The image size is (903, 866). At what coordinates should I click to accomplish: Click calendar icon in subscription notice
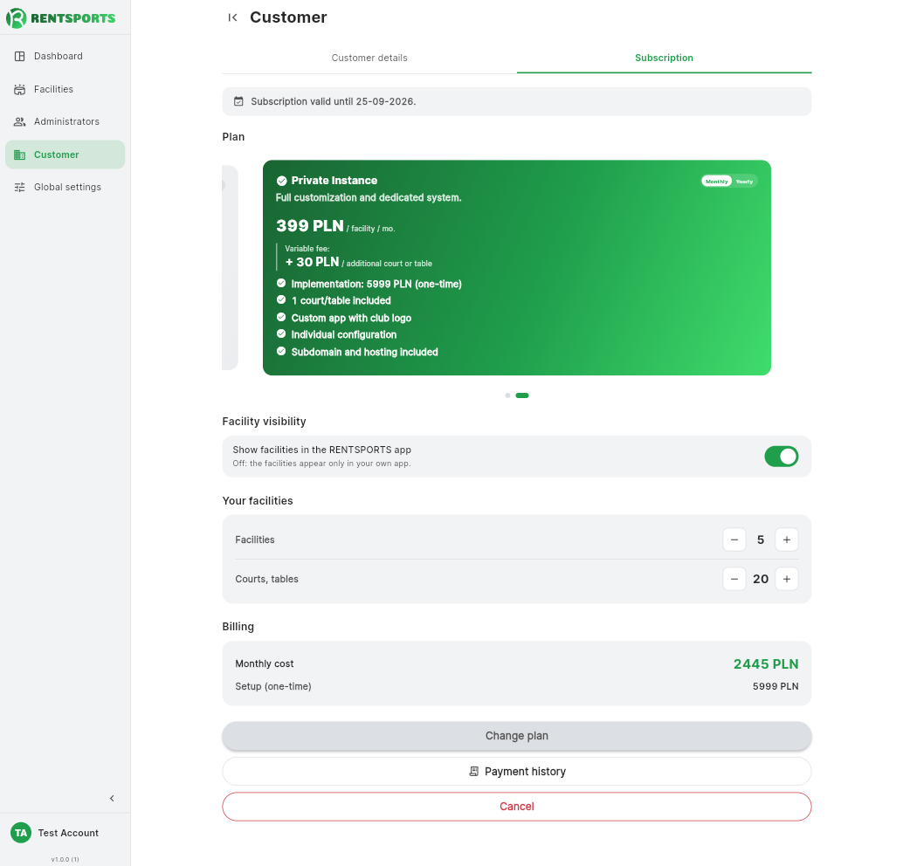[x=238, y=101]
